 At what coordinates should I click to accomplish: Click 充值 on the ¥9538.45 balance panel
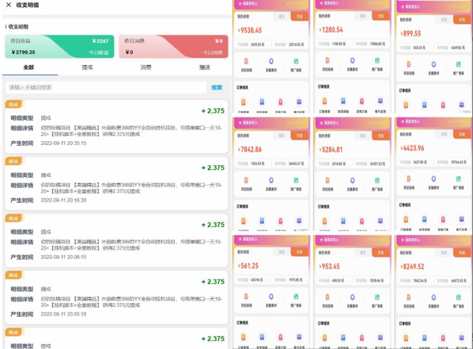pos(299,16)
